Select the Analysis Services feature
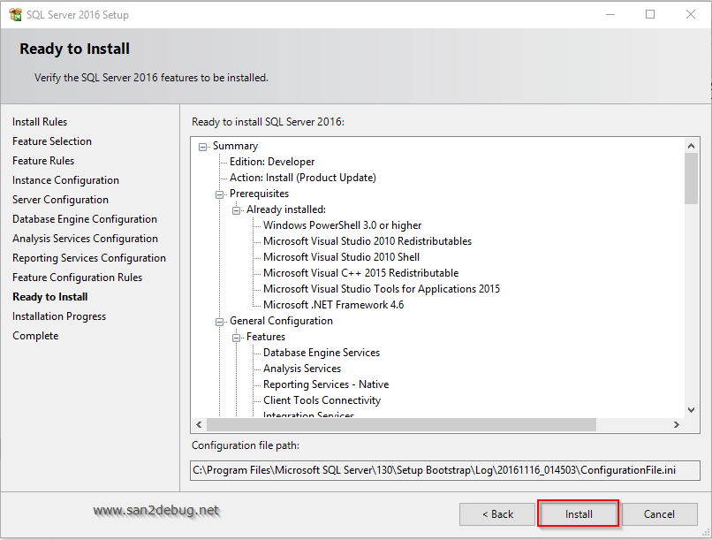The width and height of the screenshot is (712, 540). (x=302, y=369)
